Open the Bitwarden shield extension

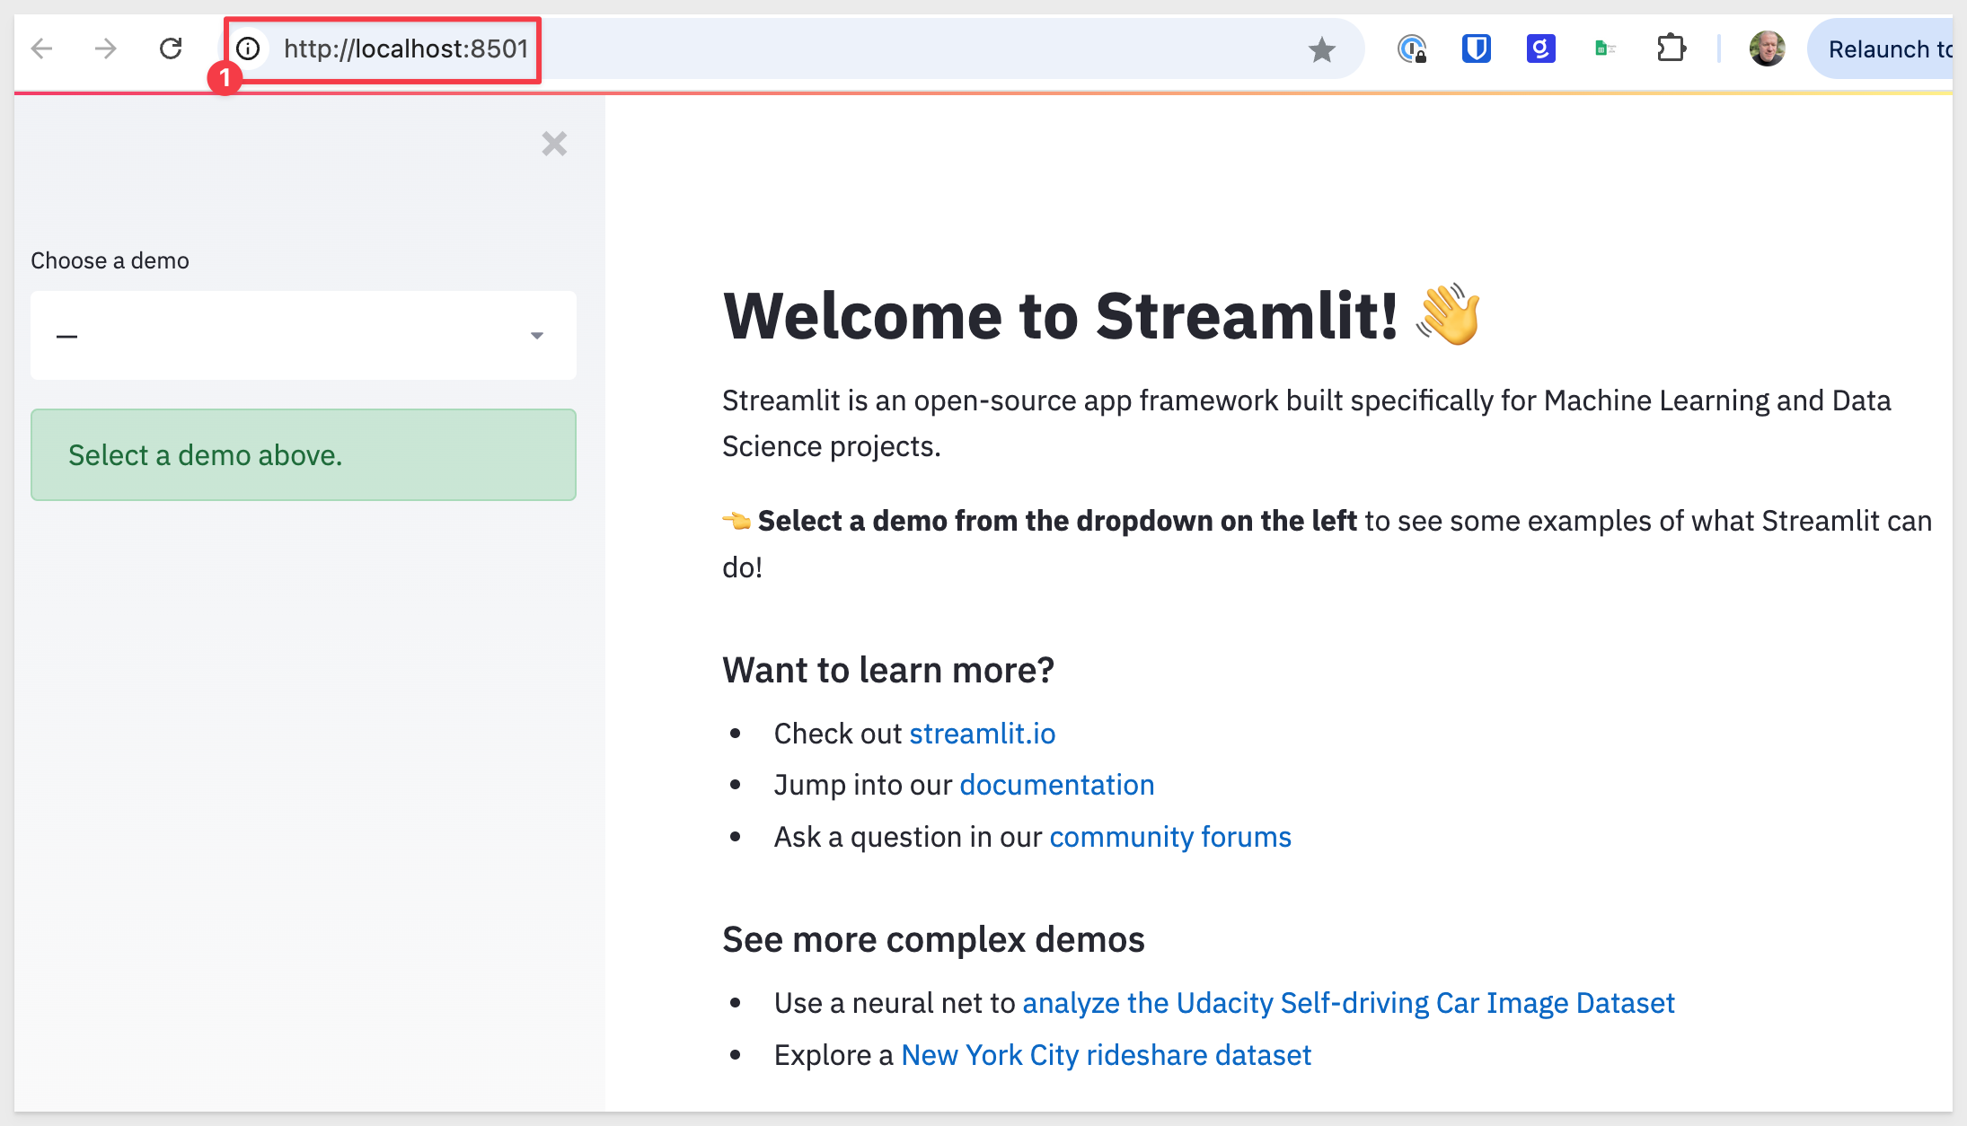[1477, 48]
